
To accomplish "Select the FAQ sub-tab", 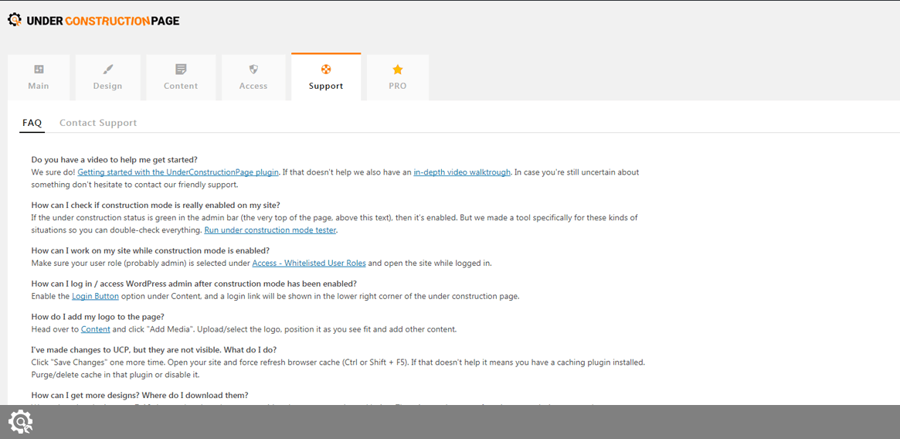I will pos(32,123).
